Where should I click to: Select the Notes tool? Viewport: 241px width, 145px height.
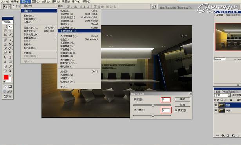pyautogui.click(x=5, y=67)
